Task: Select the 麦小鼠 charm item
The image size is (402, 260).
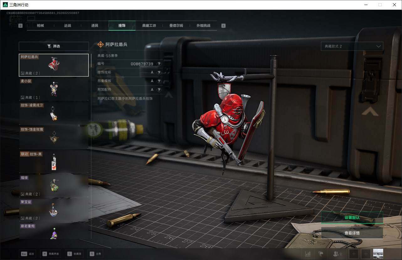Action: pos(54,89)
